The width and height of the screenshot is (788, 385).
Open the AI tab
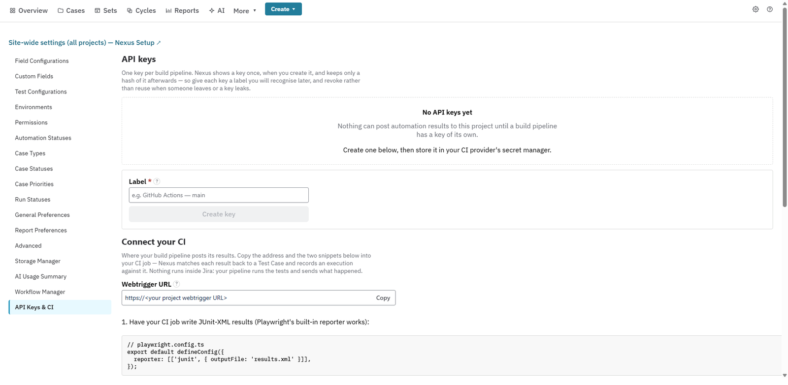pyautogui.click(x=217, y=11)
